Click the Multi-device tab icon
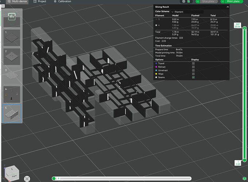The image size is (248, 182). 9,1
